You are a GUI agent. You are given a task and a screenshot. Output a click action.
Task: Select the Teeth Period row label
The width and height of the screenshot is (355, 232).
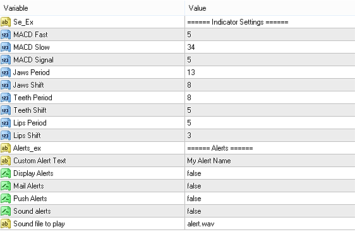click(x=33, y=98)
